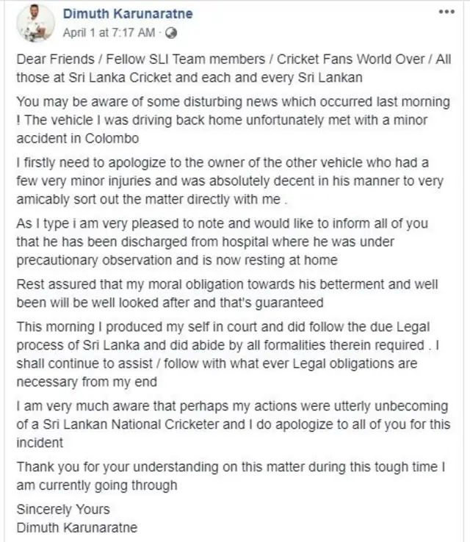
Task: Click the public globe privacy icon
Action: (x=170, y=33)
